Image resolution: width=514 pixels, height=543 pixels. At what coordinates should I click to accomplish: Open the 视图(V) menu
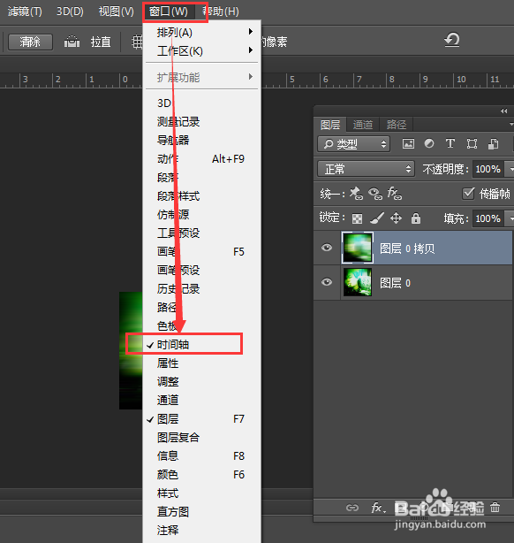coord(116,11)
